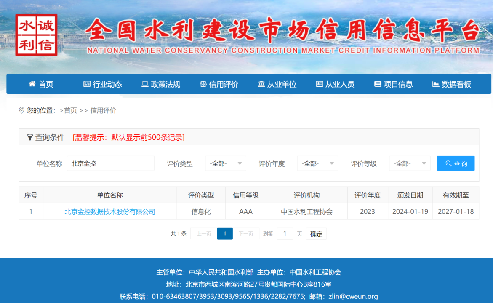Image resolution: width=493 pixels, height=303 pixels.
Task: Click the 单位名称 text input field
Action: tap(110, 163)
